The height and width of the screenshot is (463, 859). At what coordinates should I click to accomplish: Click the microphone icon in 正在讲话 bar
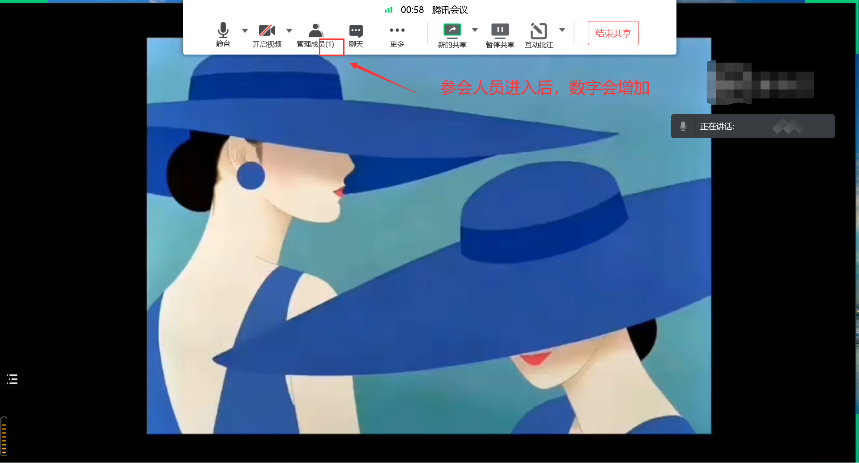pyautogui.click(x=683, y=126)
